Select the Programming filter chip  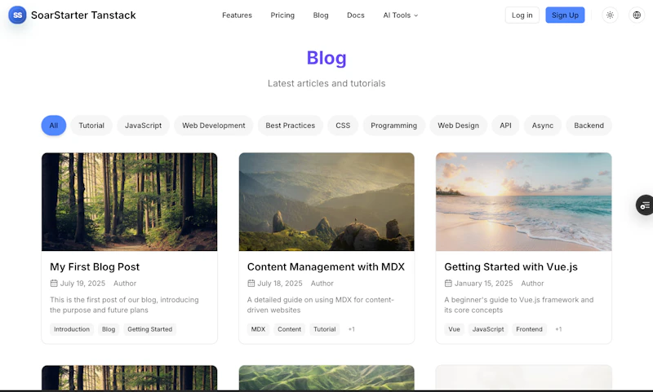394,126
